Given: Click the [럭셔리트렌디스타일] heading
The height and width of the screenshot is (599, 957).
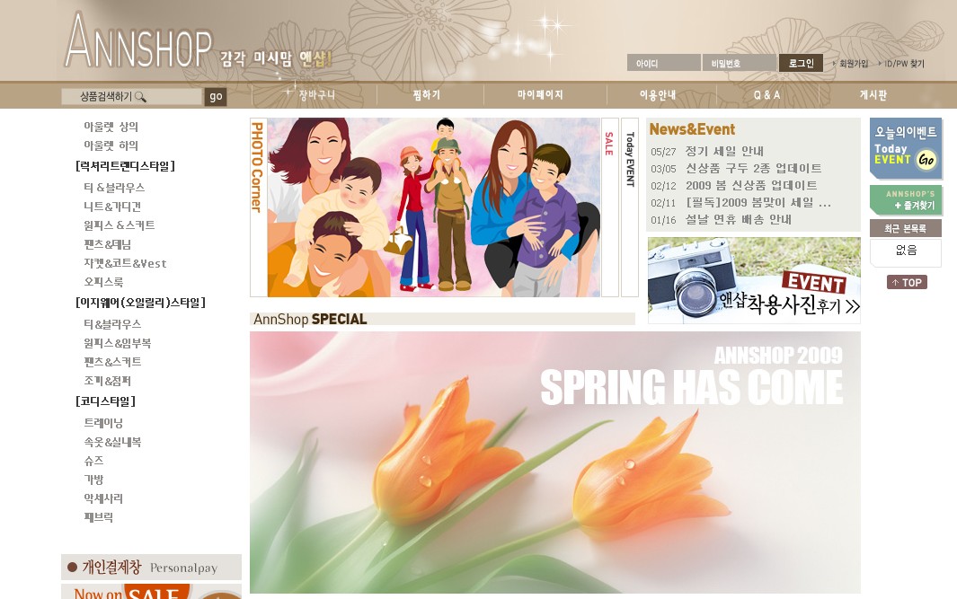Looking at the screenshot, I should [x=125, y=166].
